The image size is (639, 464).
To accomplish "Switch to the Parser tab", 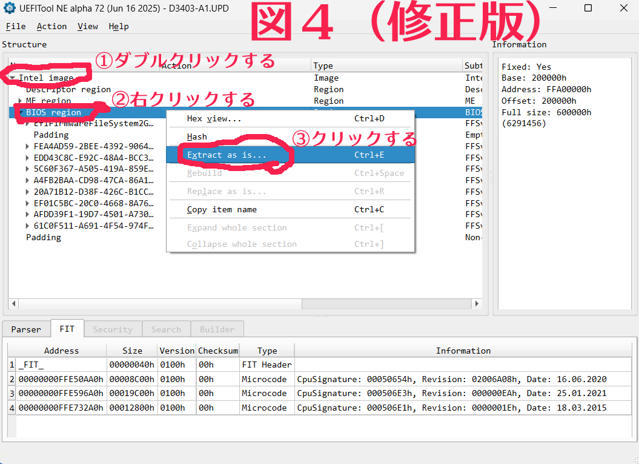I will [26, 329].
